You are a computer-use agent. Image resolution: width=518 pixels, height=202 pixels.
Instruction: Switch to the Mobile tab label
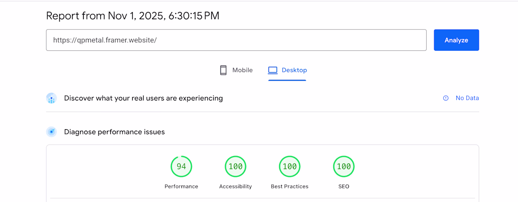243,70
